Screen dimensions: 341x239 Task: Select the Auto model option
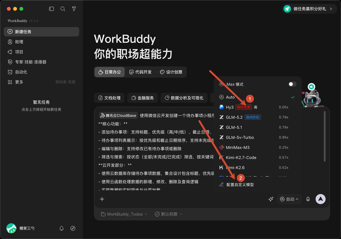tap(257, 97)
